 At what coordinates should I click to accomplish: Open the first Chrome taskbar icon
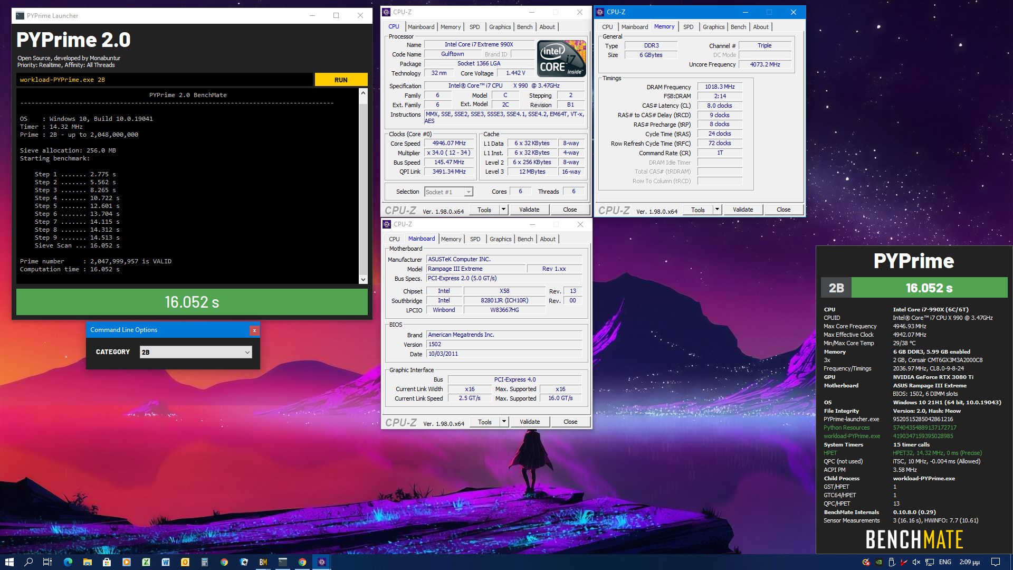point(224,562)
